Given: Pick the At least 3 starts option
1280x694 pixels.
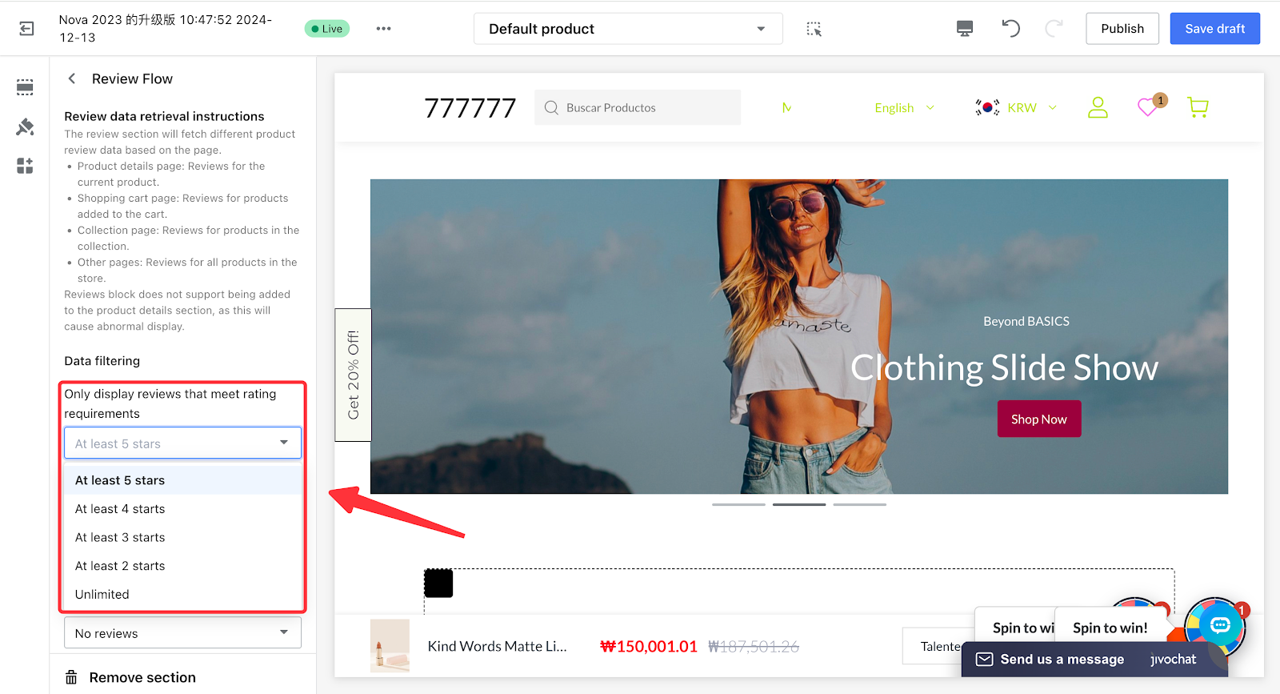Looking at the screenshot, I should (x=120, y=538).
